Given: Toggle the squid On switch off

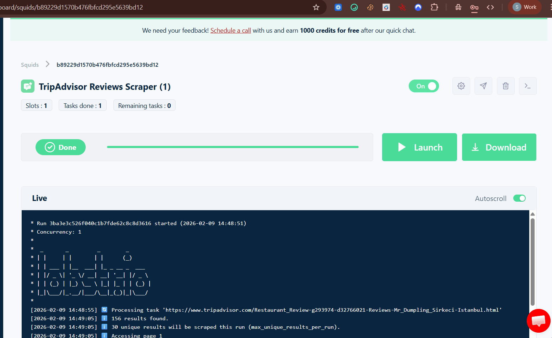Looking at the screenshot, I should [x=424, y=86].
